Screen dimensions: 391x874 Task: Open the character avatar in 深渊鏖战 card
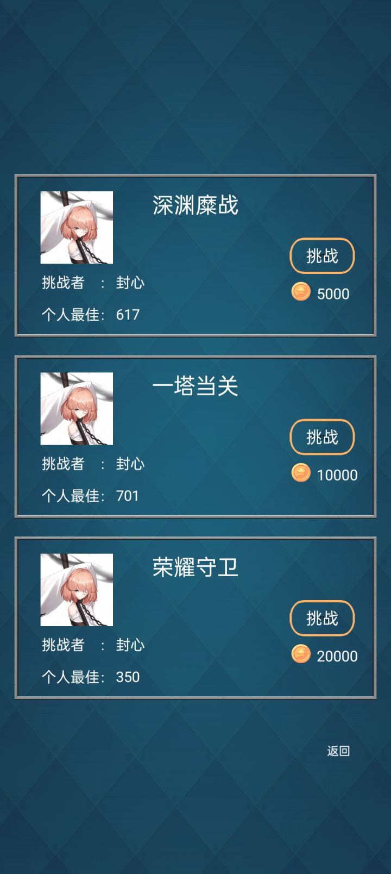point(77,227)
